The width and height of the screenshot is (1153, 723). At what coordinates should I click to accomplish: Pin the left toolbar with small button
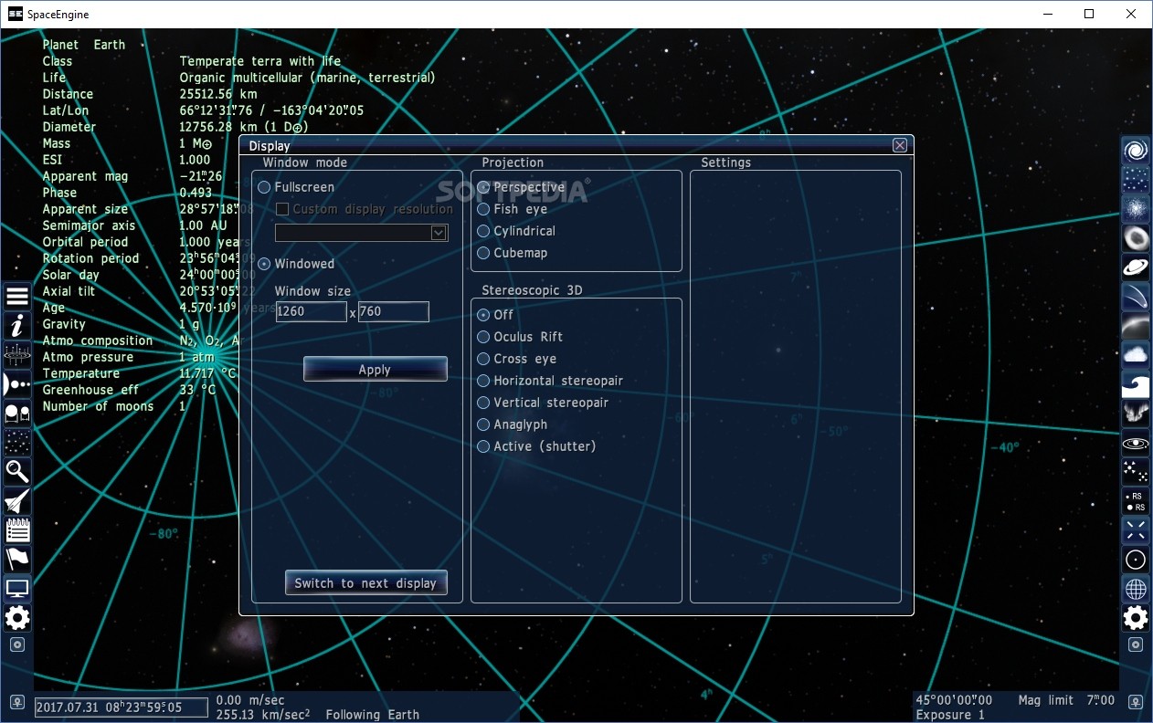[17, 644]
